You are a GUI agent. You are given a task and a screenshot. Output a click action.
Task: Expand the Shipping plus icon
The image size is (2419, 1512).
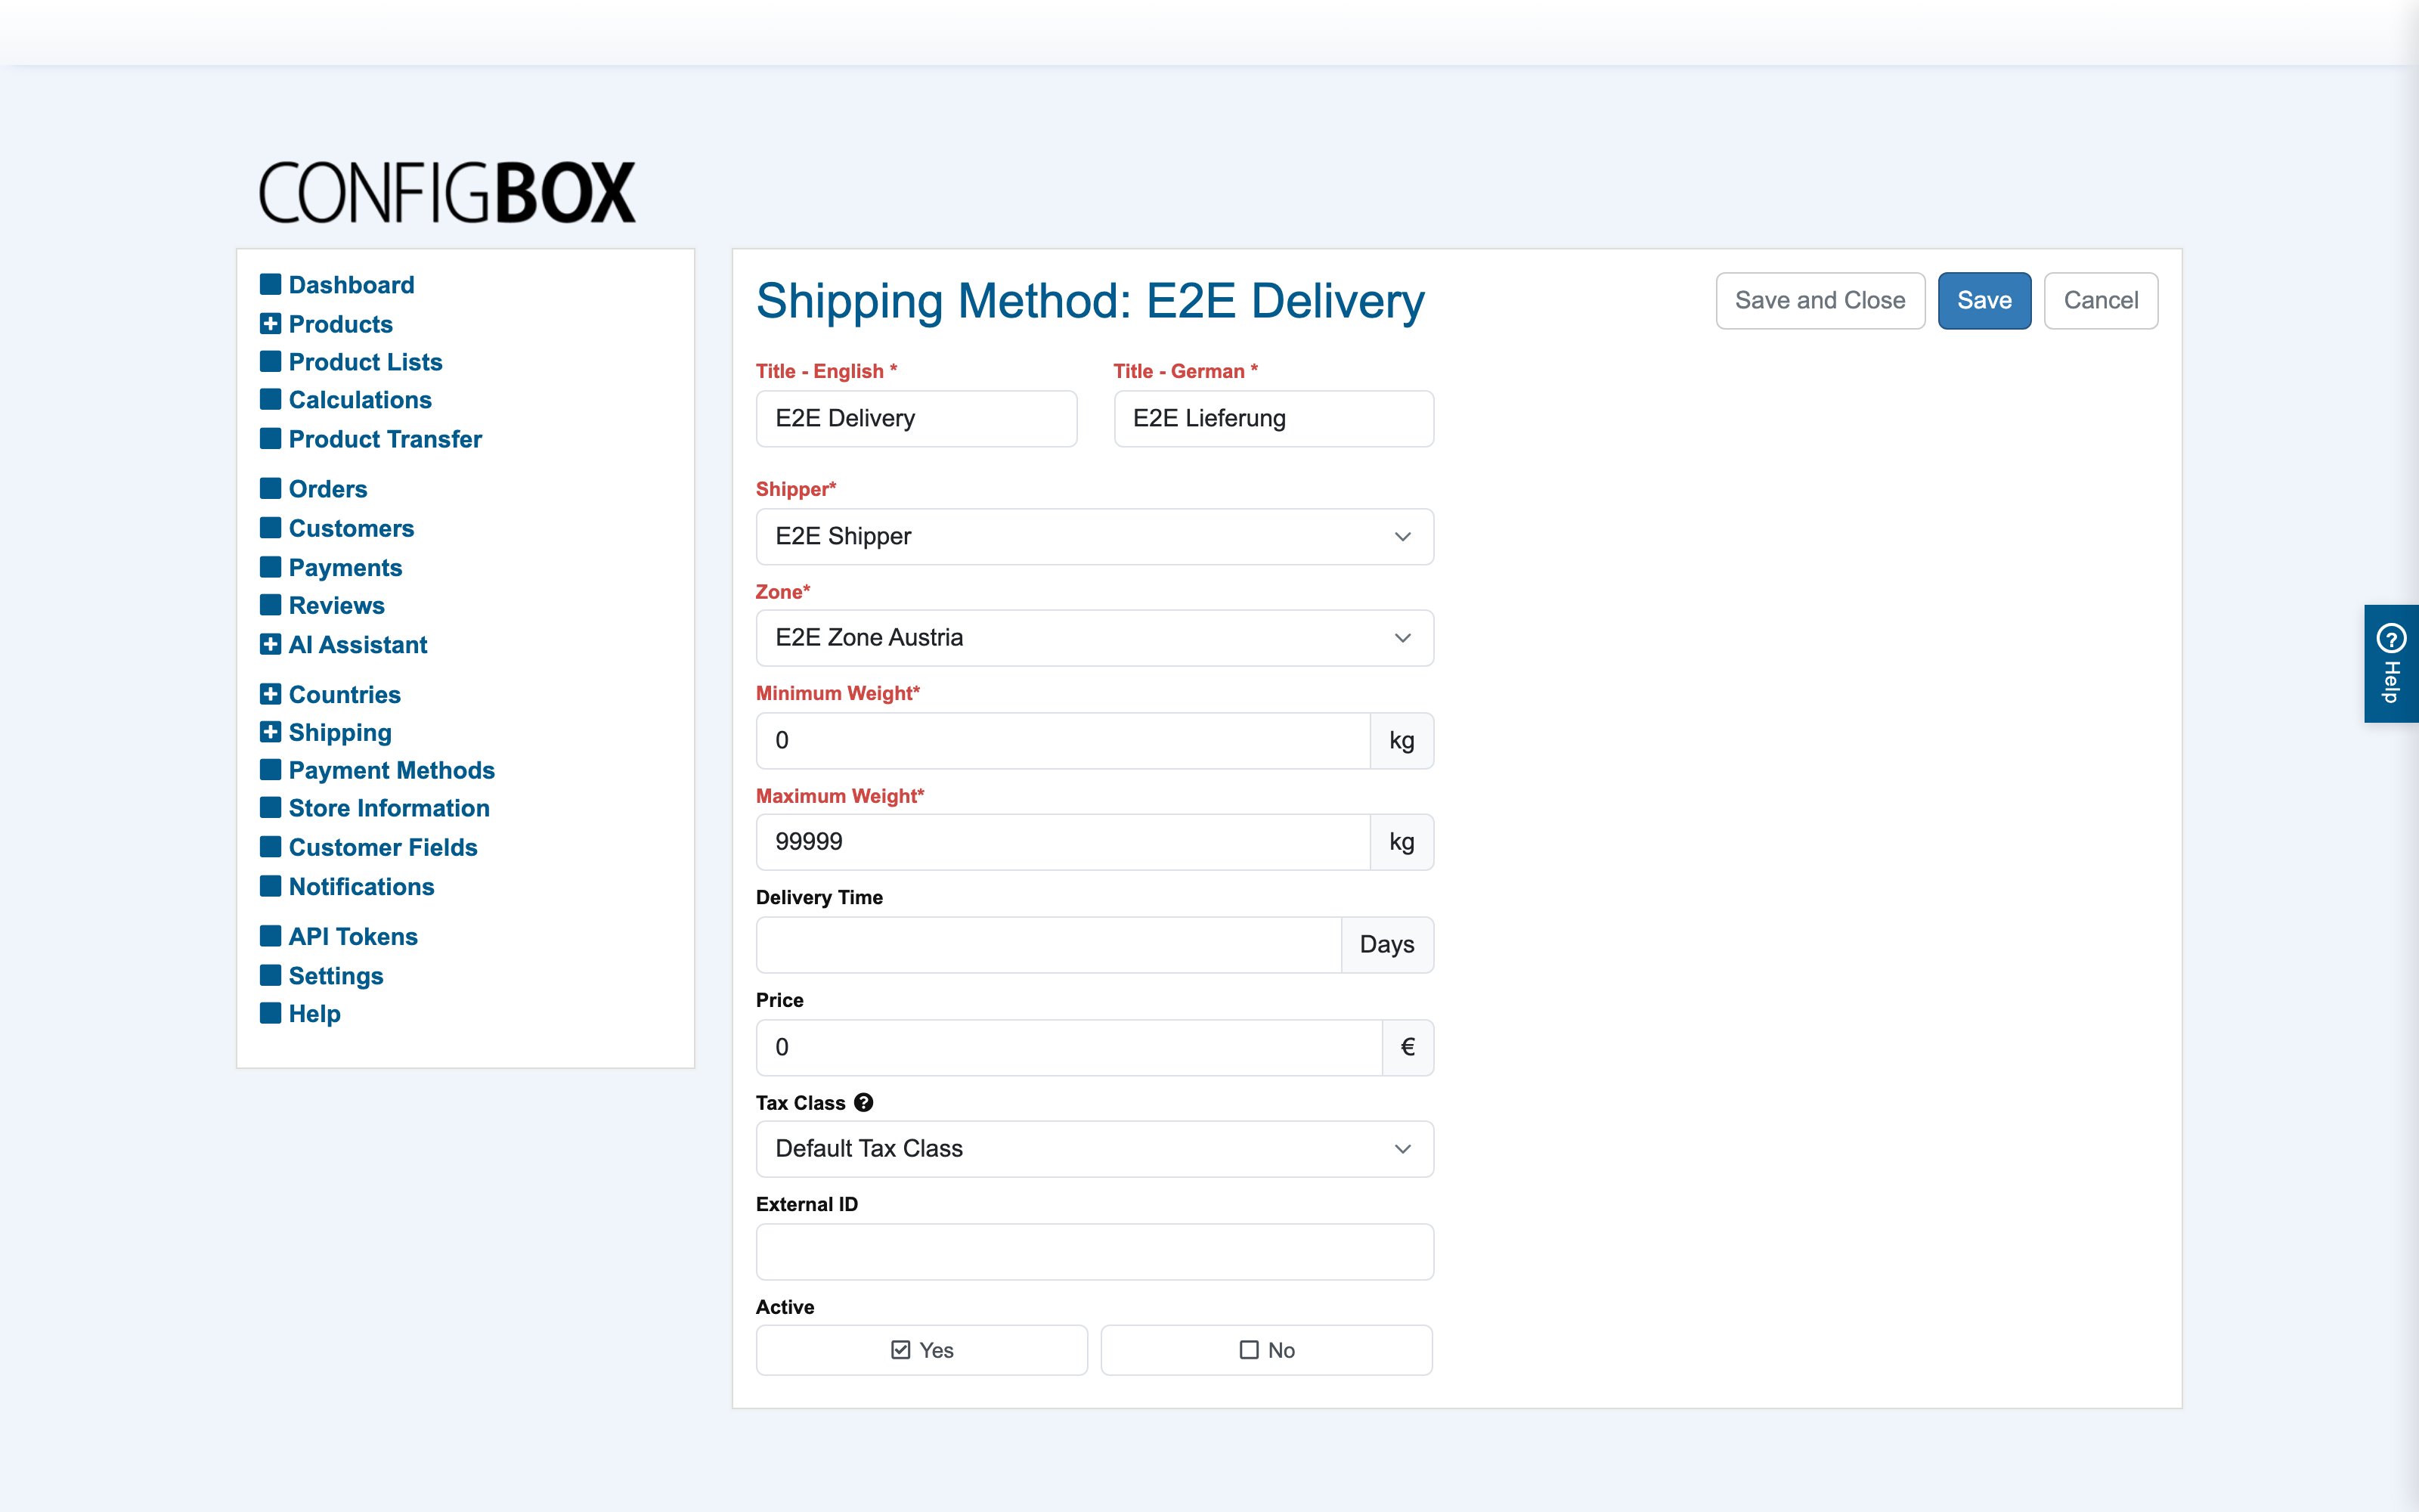[270, 732]
